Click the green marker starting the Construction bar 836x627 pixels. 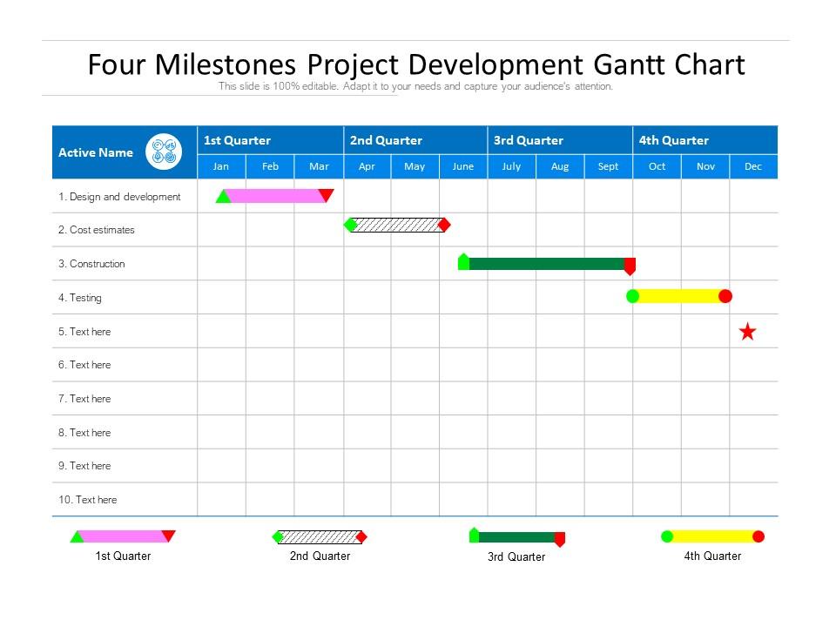(464, 260)
